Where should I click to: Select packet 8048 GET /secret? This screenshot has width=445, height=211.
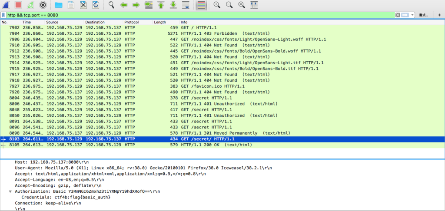(x=222, y=110)
